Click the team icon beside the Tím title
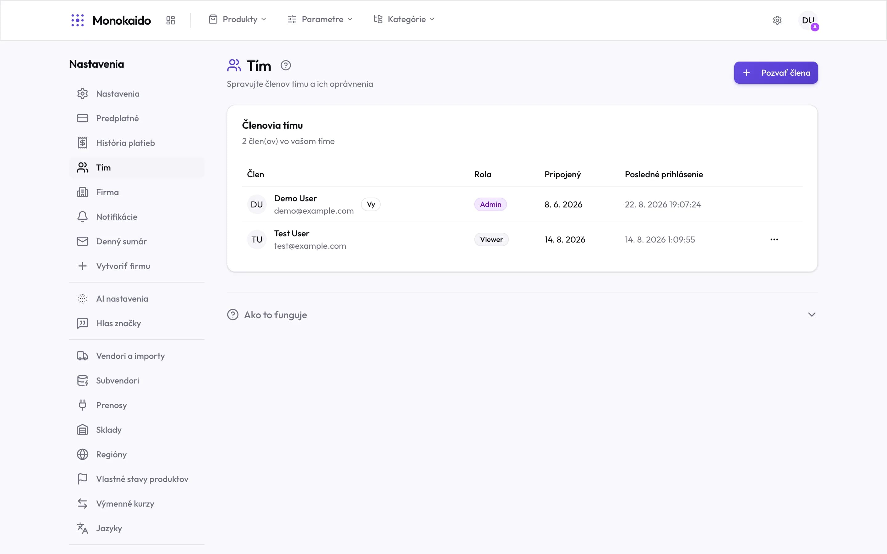 coord(234,66)
